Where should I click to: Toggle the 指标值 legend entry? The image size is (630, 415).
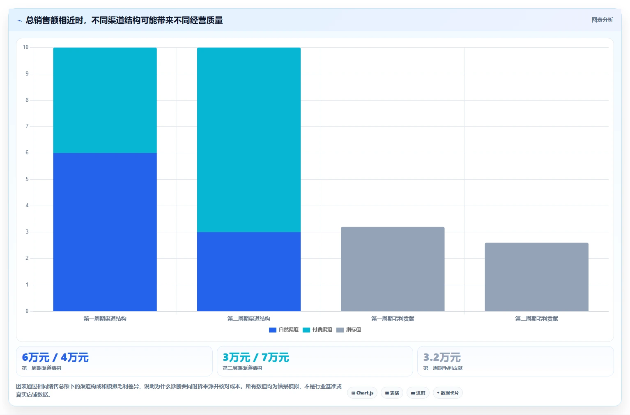349,330
